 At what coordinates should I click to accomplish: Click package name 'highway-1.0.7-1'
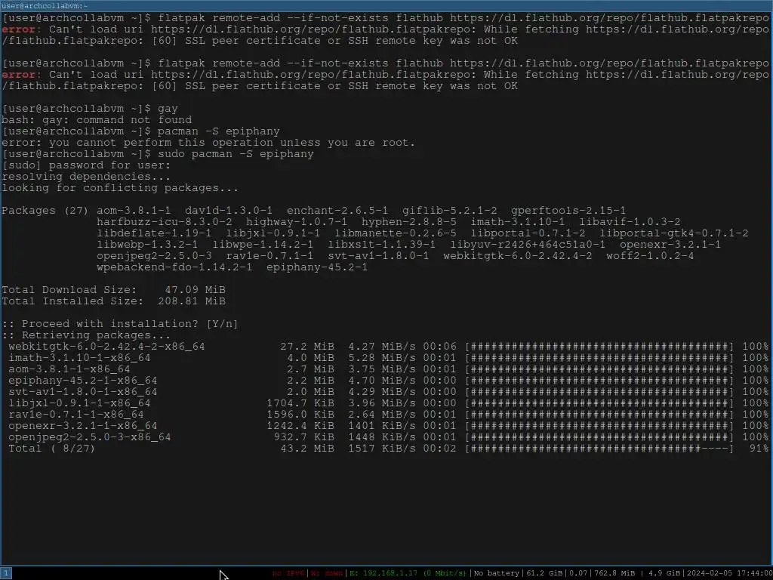[x=296, y=222]
